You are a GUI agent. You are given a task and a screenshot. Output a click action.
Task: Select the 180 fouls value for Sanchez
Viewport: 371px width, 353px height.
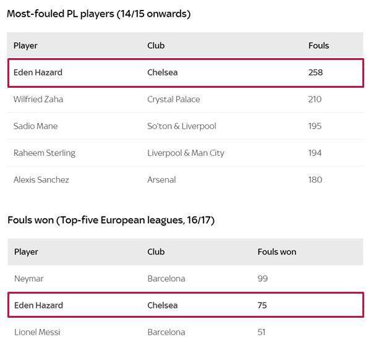(x=315, y=180)
